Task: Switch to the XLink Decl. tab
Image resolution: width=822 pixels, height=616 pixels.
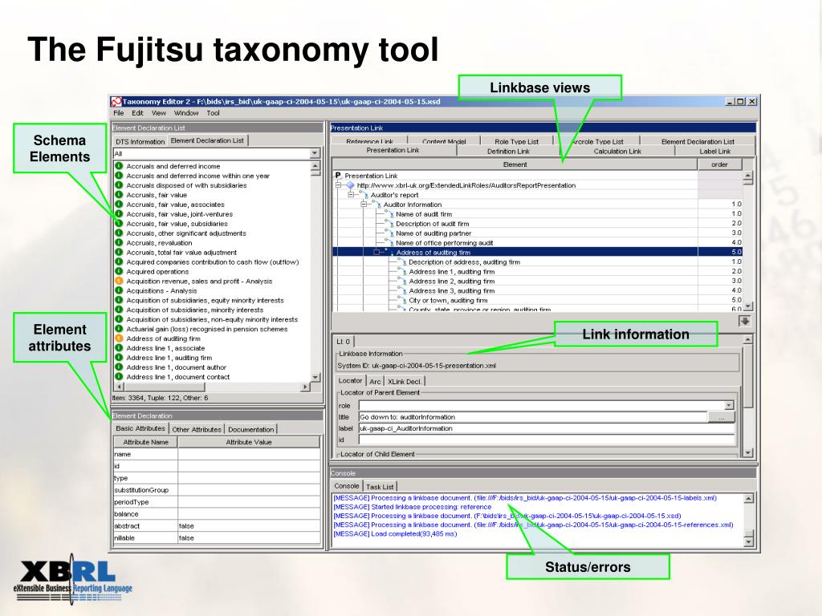Action: click(405, 381)
